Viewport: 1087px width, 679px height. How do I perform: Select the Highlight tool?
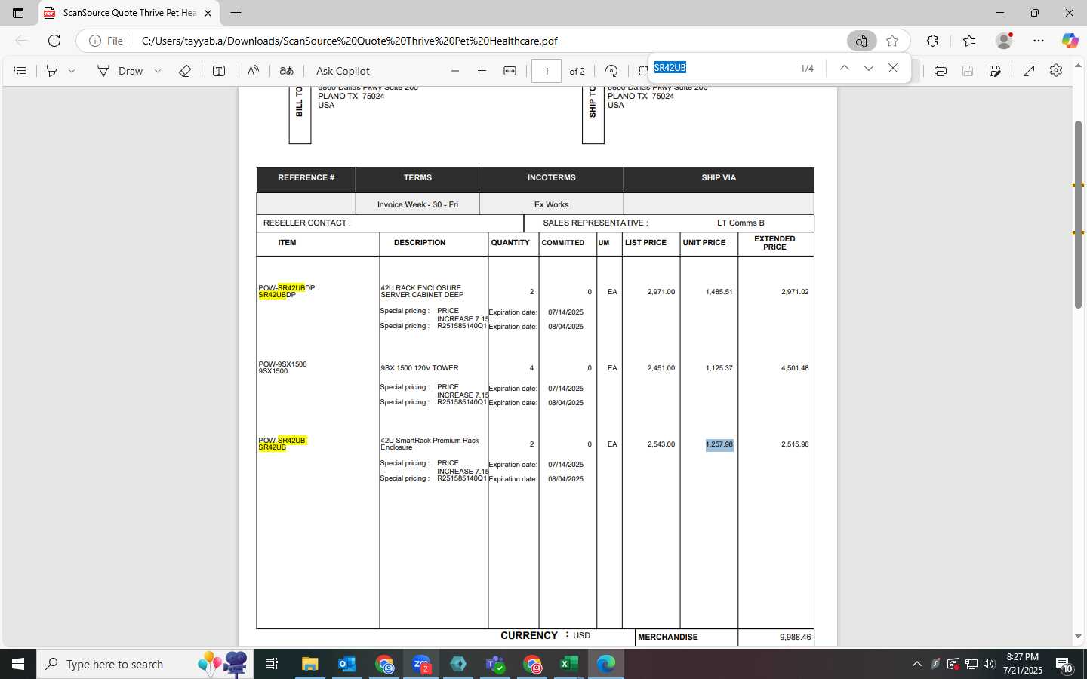pyautogui.click(x=52, y=71)
